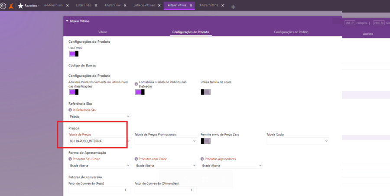Image resolution: width=390 pixels, height=196 pixels.
Task: Switch to e-Millennium tab
Action: point(53,5)
